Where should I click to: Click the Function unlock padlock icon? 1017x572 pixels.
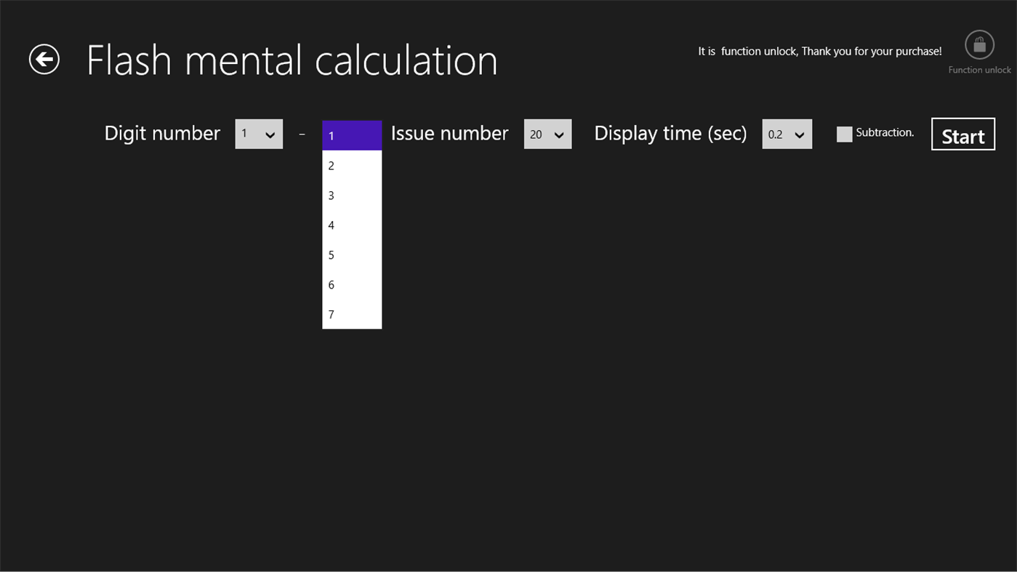click(x=978, y=44)
